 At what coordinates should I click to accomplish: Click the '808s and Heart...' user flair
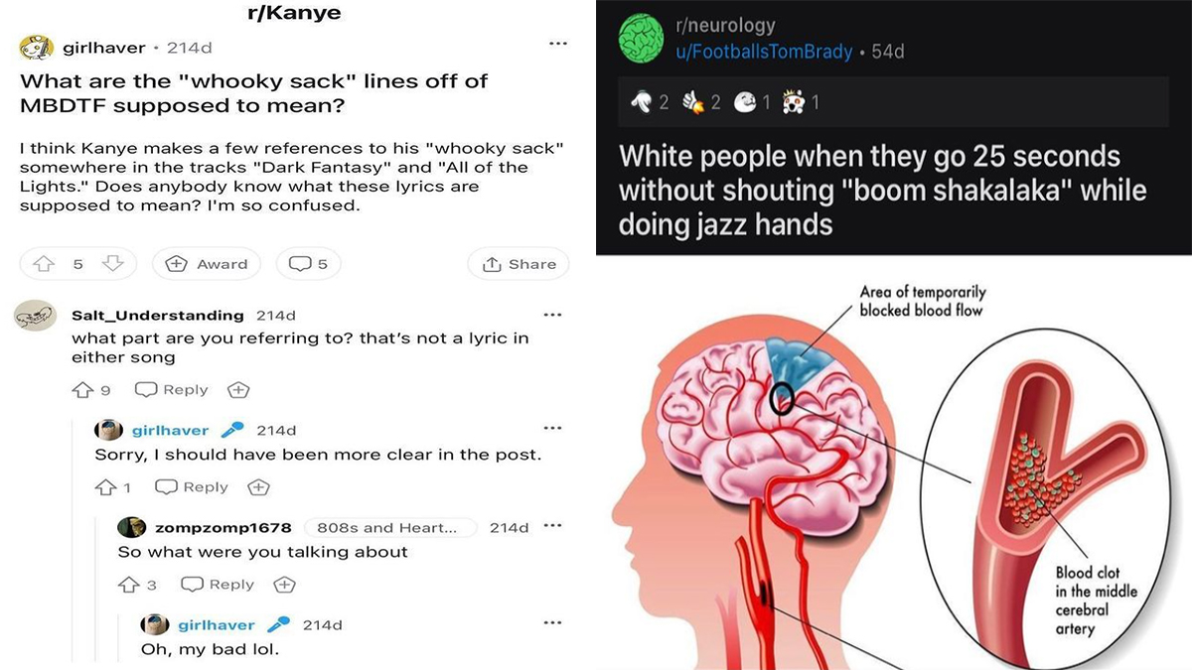389,527
